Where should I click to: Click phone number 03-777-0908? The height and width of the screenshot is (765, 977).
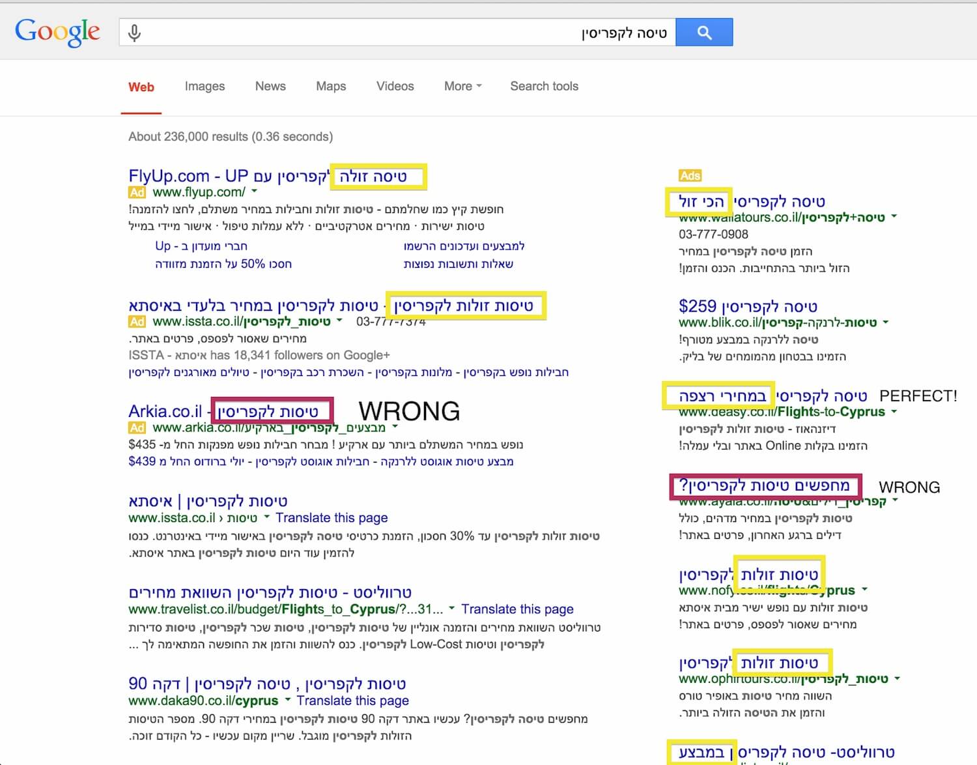coord(713,234)
